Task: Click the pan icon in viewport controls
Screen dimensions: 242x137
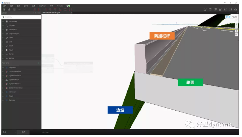Action: coord(236,31)
